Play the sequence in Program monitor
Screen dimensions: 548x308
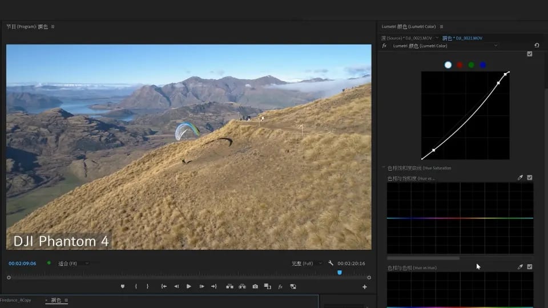pyautogui.click(x=189, y=286)
